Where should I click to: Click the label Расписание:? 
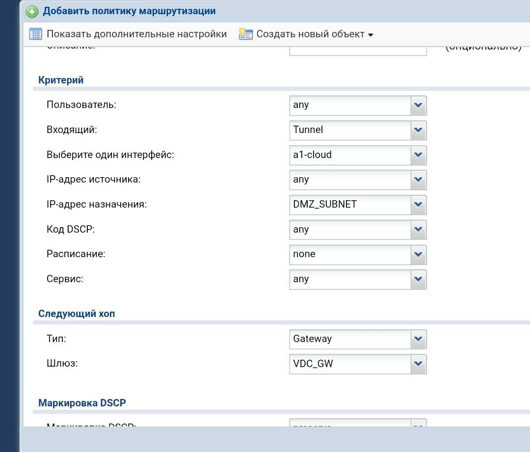pyautogui.click(x=76, y=254)
